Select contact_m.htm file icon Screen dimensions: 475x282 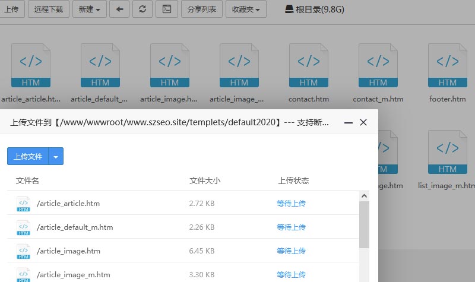click(x=378, y=65)
